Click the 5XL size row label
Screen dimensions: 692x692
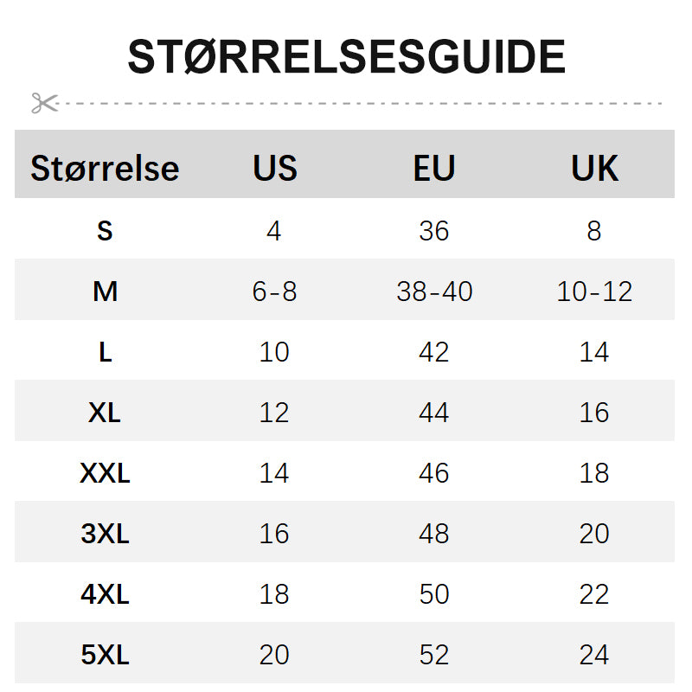(105, 655)
